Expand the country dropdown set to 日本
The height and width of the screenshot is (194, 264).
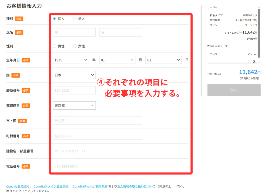(x=74, y=75)
